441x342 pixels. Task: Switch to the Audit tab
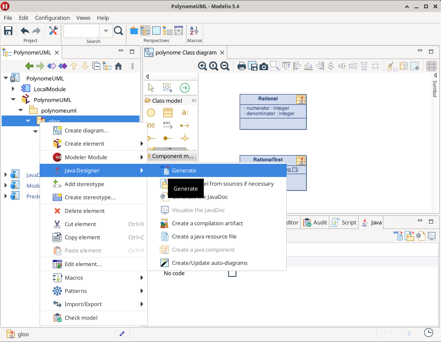pyautogui.click(x=315, y=222)
